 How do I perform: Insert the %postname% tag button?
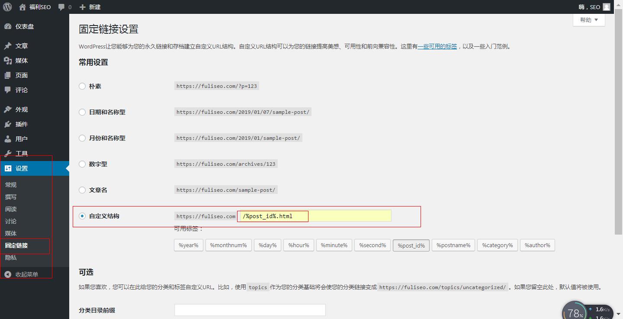(x=453, y=245)
